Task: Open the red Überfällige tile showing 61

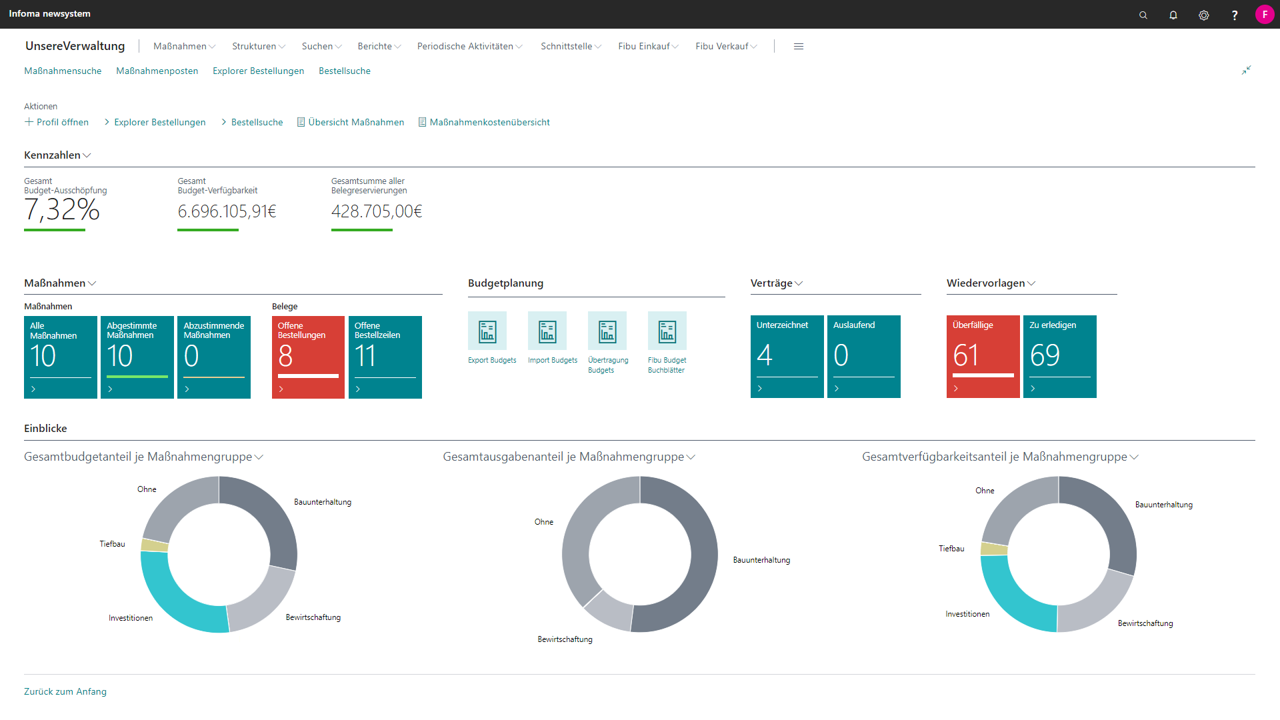Action: point(983,357)
